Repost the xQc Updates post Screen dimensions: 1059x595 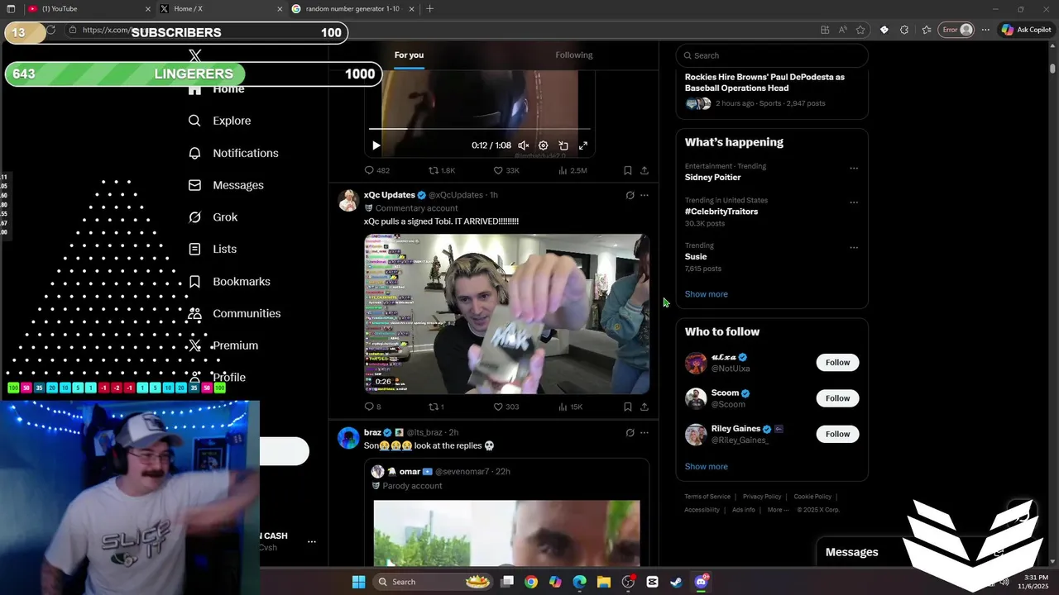pos(436,407)
